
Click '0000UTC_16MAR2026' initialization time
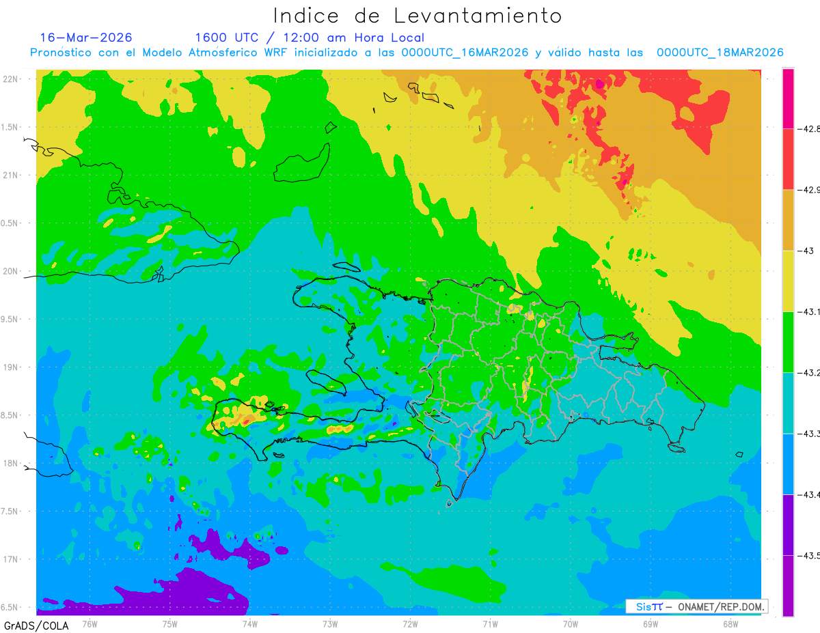coord(465,53)
